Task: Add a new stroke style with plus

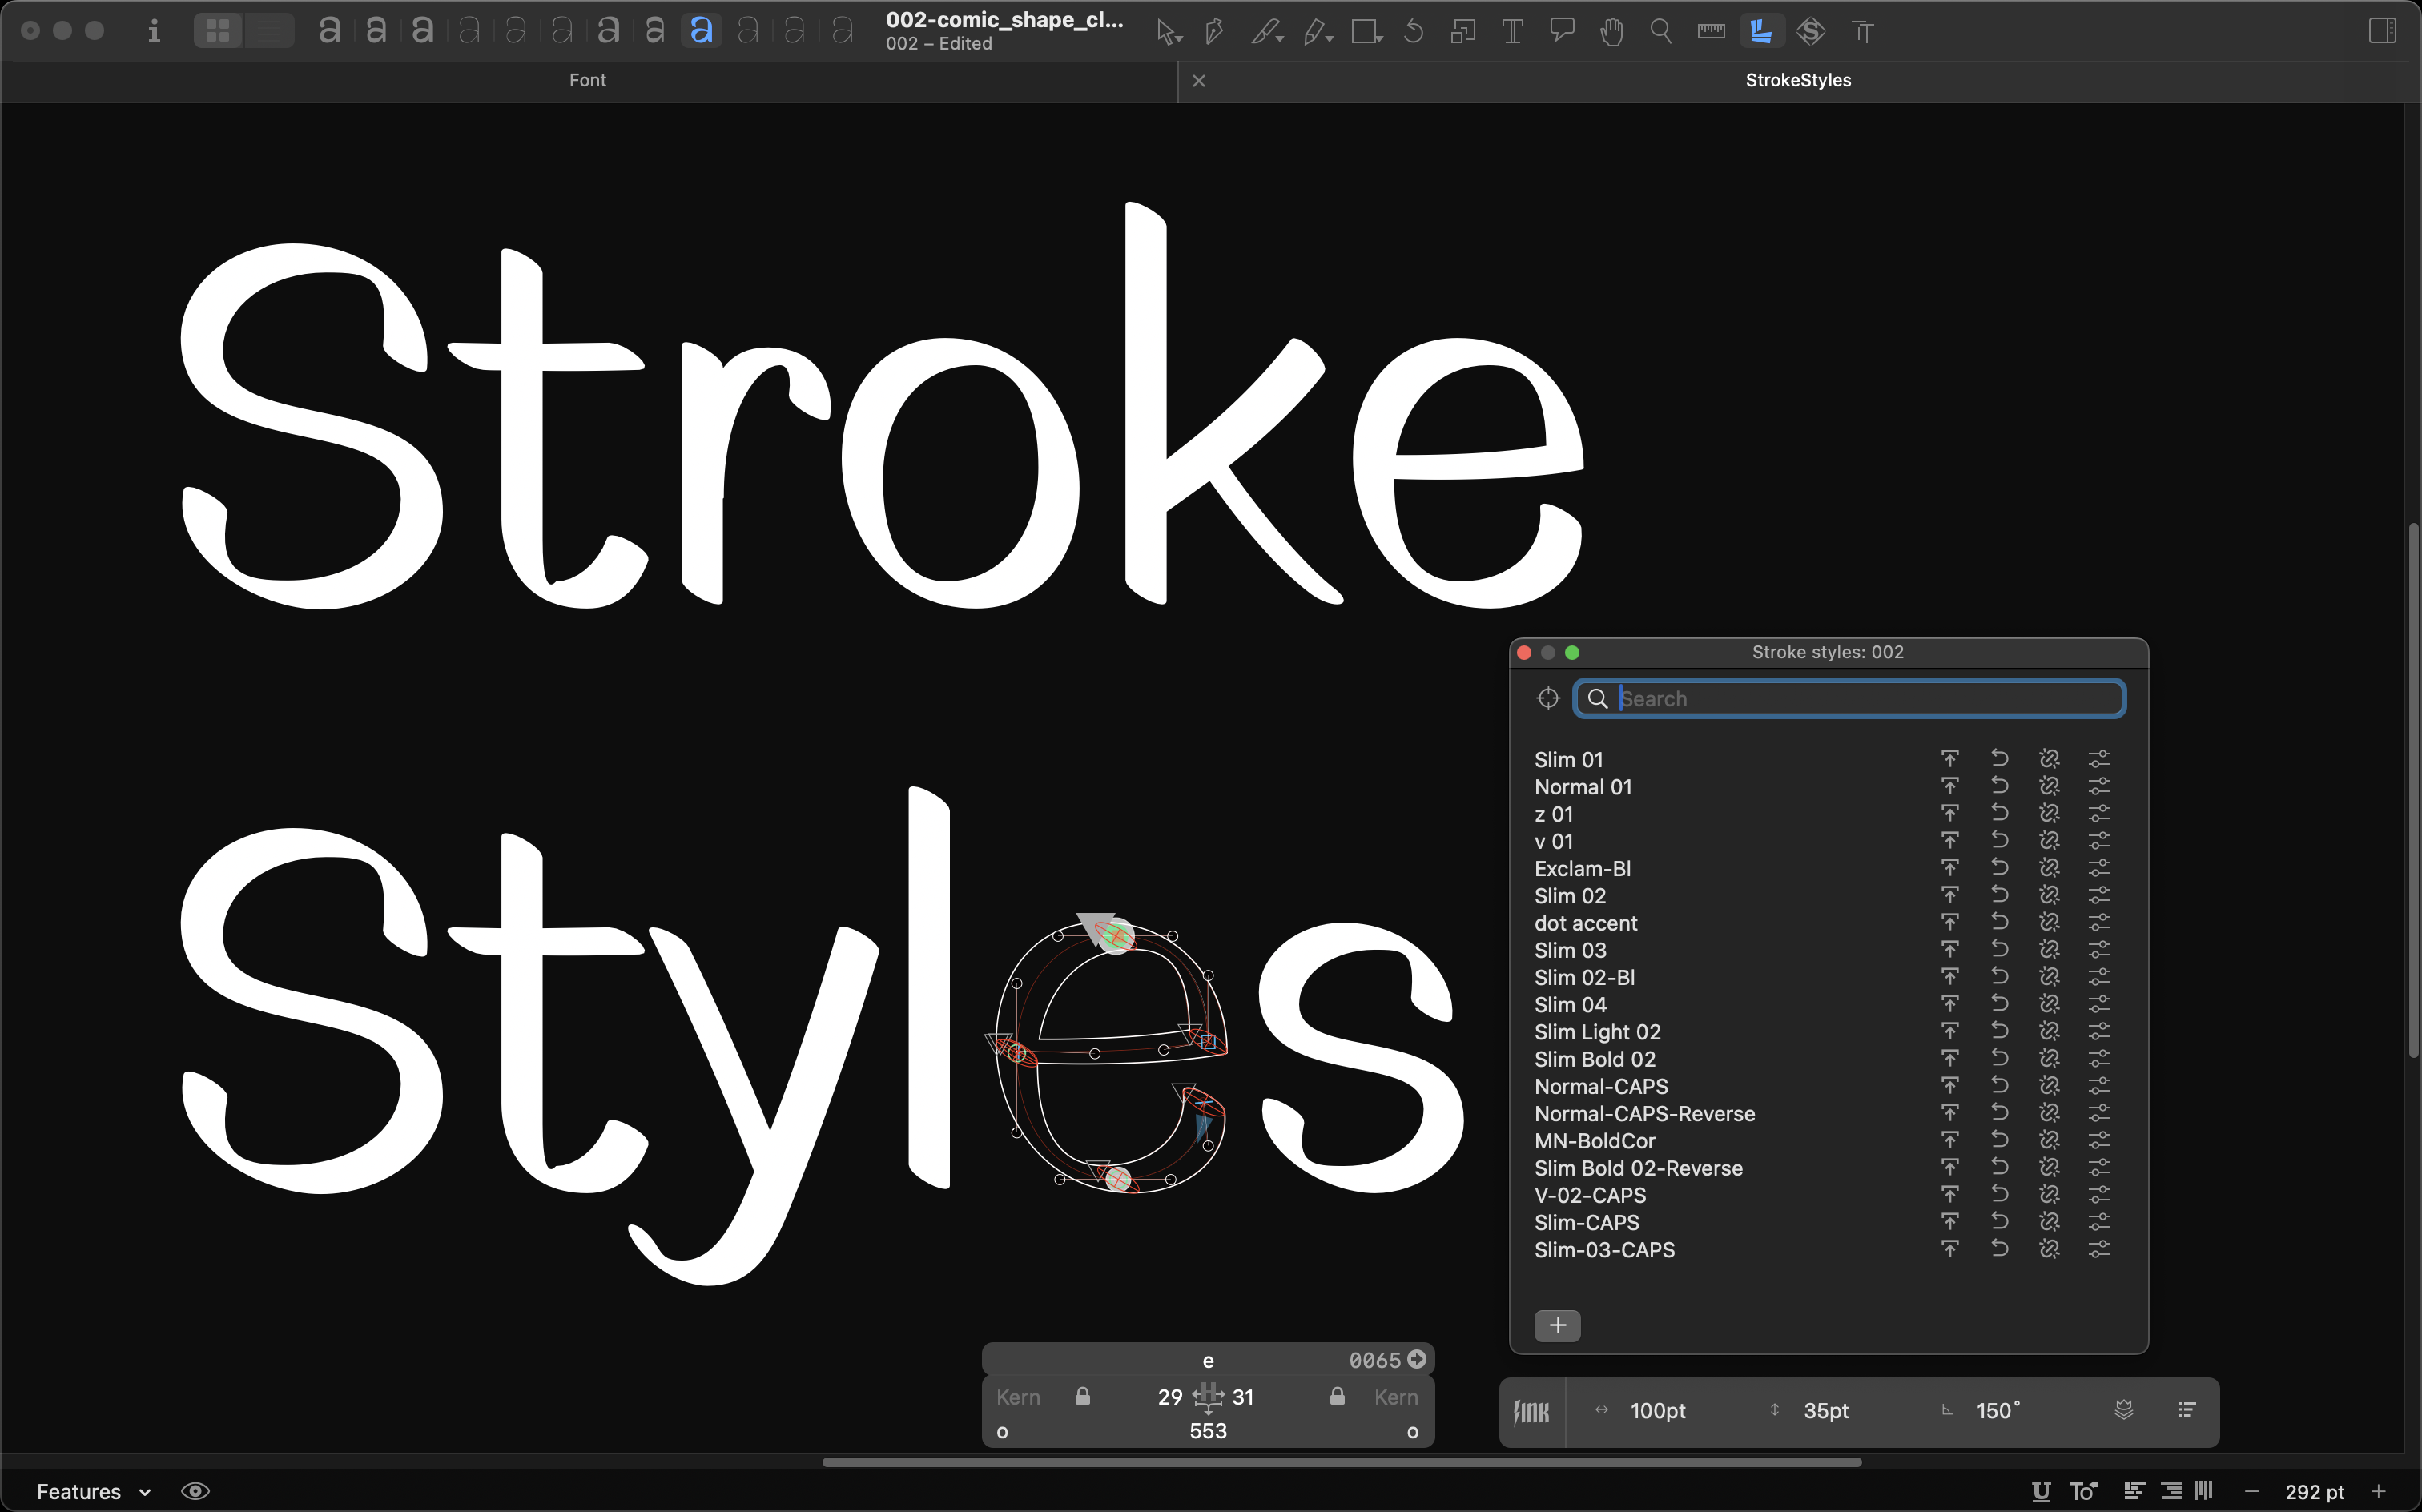Action: pyautogui.click(x=1557, y=1325)
